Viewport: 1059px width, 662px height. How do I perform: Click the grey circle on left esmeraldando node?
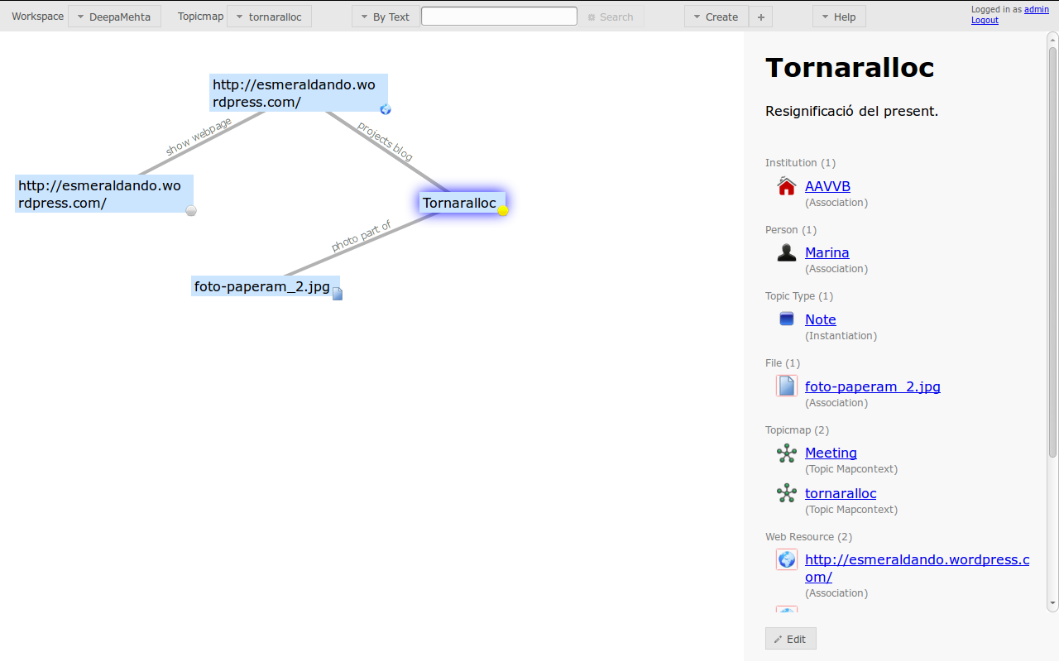coord(191,210)
